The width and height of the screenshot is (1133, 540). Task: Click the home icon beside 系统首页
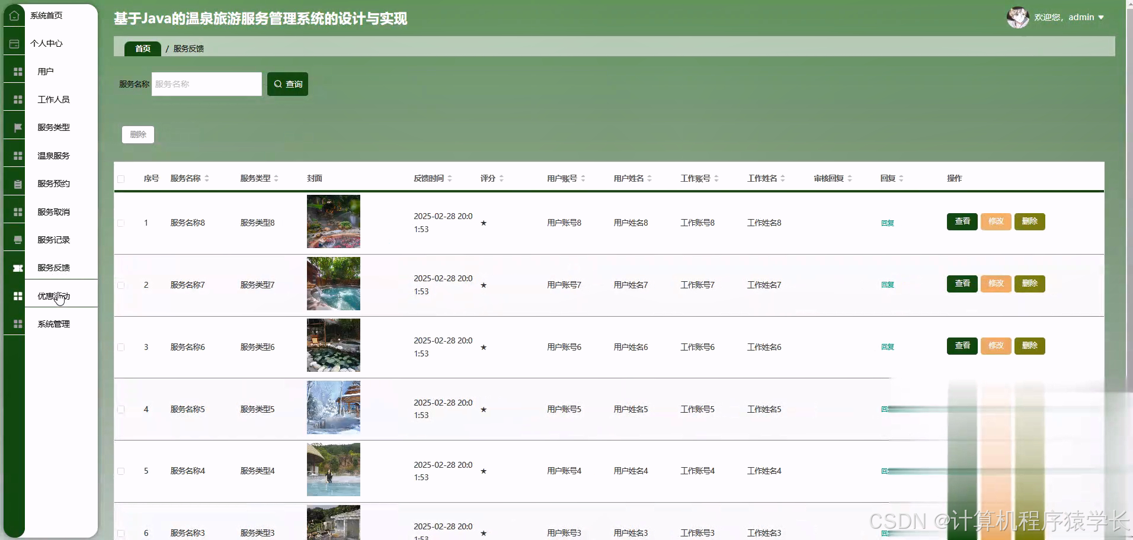14,15
